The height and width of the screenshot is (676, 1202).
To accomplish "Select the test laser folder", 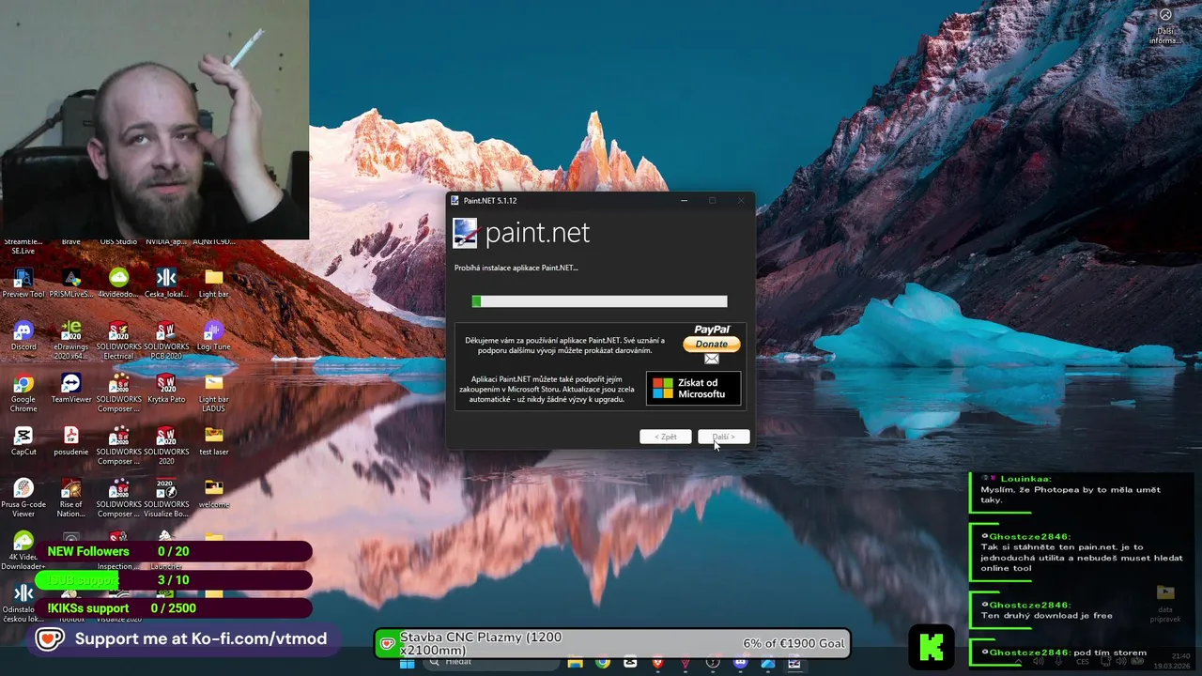I will pyautogui.click(x=214, y=440).
